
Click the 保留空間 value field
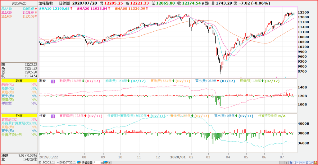pyautogui.click(x=97, y=163)
